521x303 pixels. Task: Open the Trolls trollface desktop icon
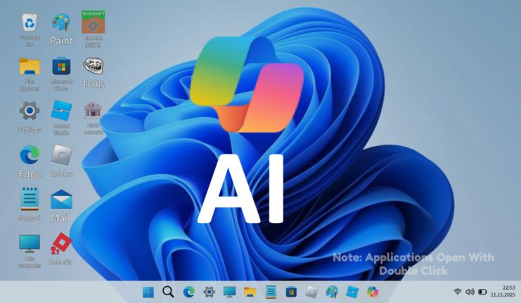pos(93,66)
